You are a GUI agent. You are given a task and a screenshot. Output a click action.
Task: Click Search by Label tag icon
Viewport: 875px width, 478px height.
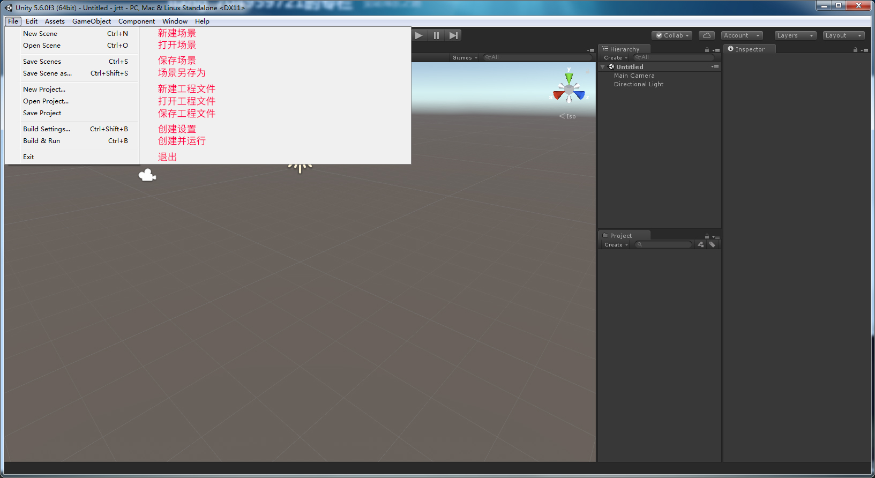click(x=712, y=244)
